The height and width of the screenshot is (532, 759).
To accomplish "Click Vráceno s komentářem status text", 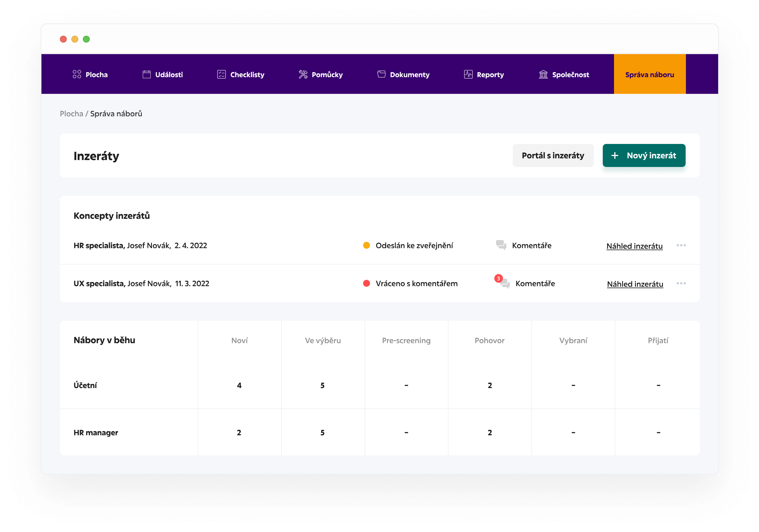I will tap(417, 283).
